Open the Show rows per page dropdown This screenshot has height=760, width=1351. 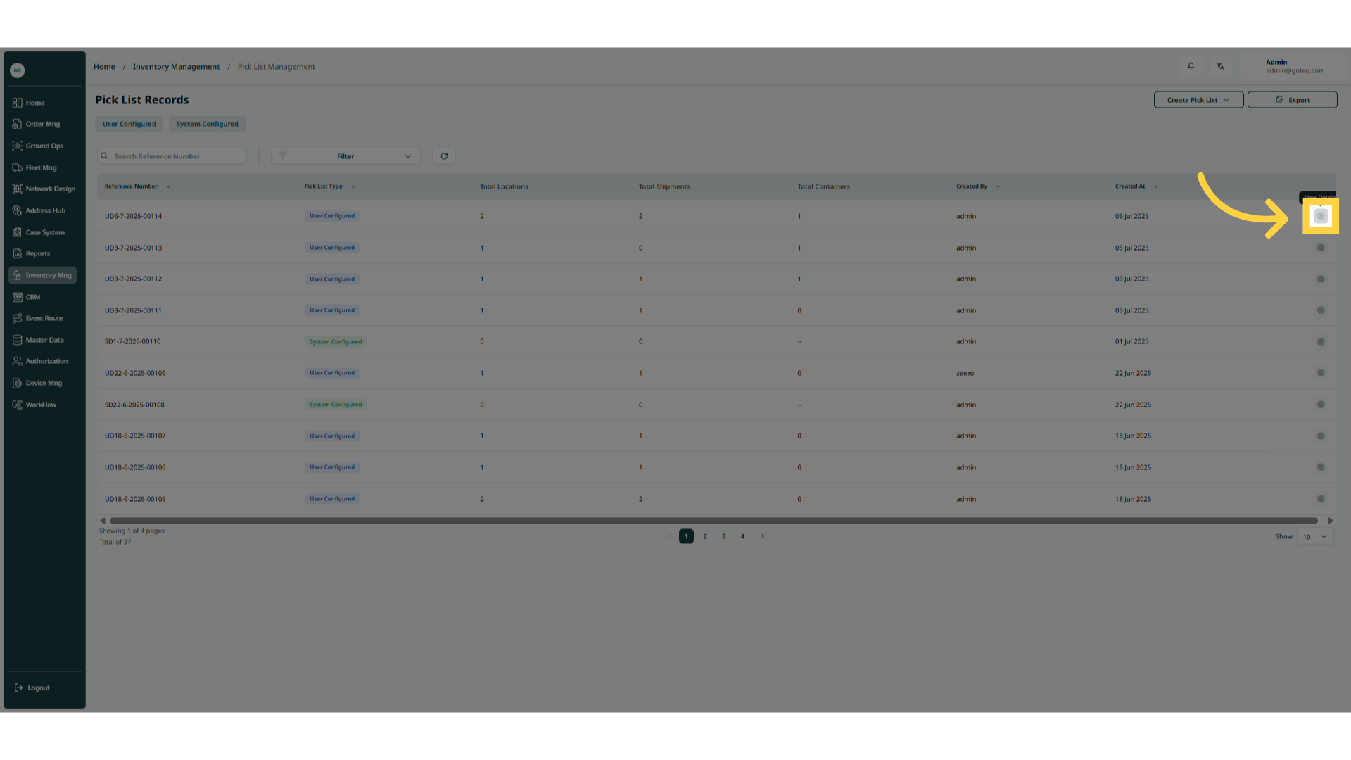[1314, 536]
